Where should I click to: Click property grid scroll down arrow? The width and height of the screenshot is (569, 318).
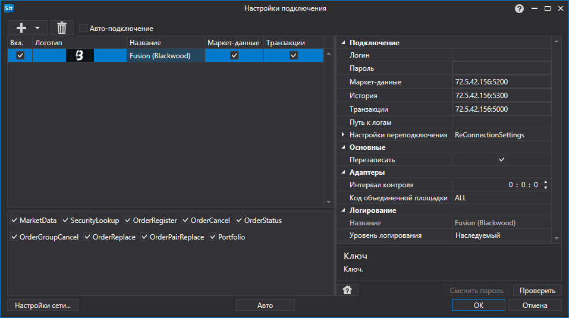(557, 238)
